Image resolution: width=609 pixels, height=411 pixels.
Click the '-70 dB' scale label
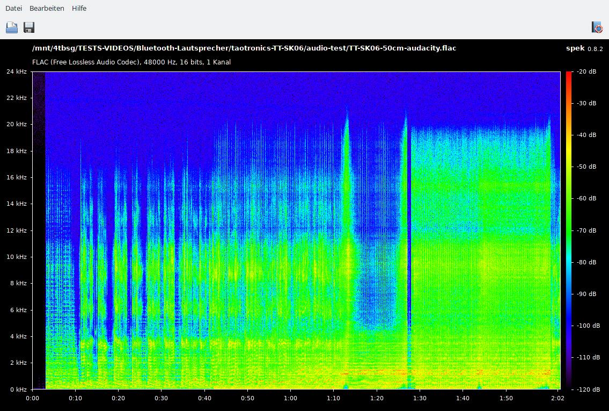click(x=586, y=230)
